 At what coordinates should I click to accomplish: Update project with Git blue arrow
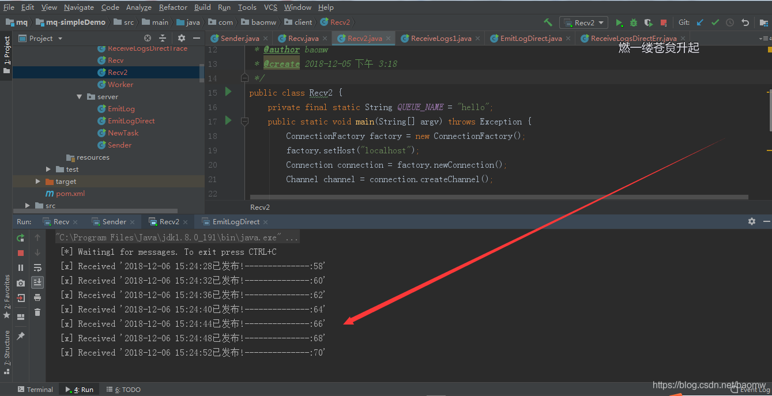pyautogui.click(x=700, y=22)
